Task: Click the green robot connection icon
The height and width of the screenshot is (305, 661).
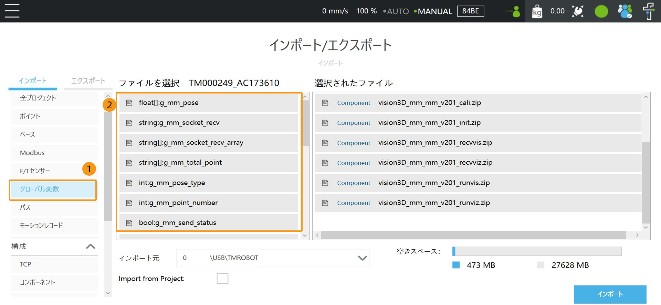Action: (x=513, y=11)
